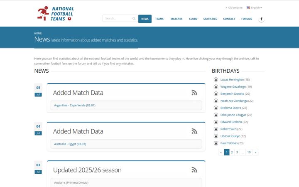Image resolution: width=299 pixels, height=187 pixels.
Task: Open RSS feed for 05 Jul news
Action: click(194, 93)
